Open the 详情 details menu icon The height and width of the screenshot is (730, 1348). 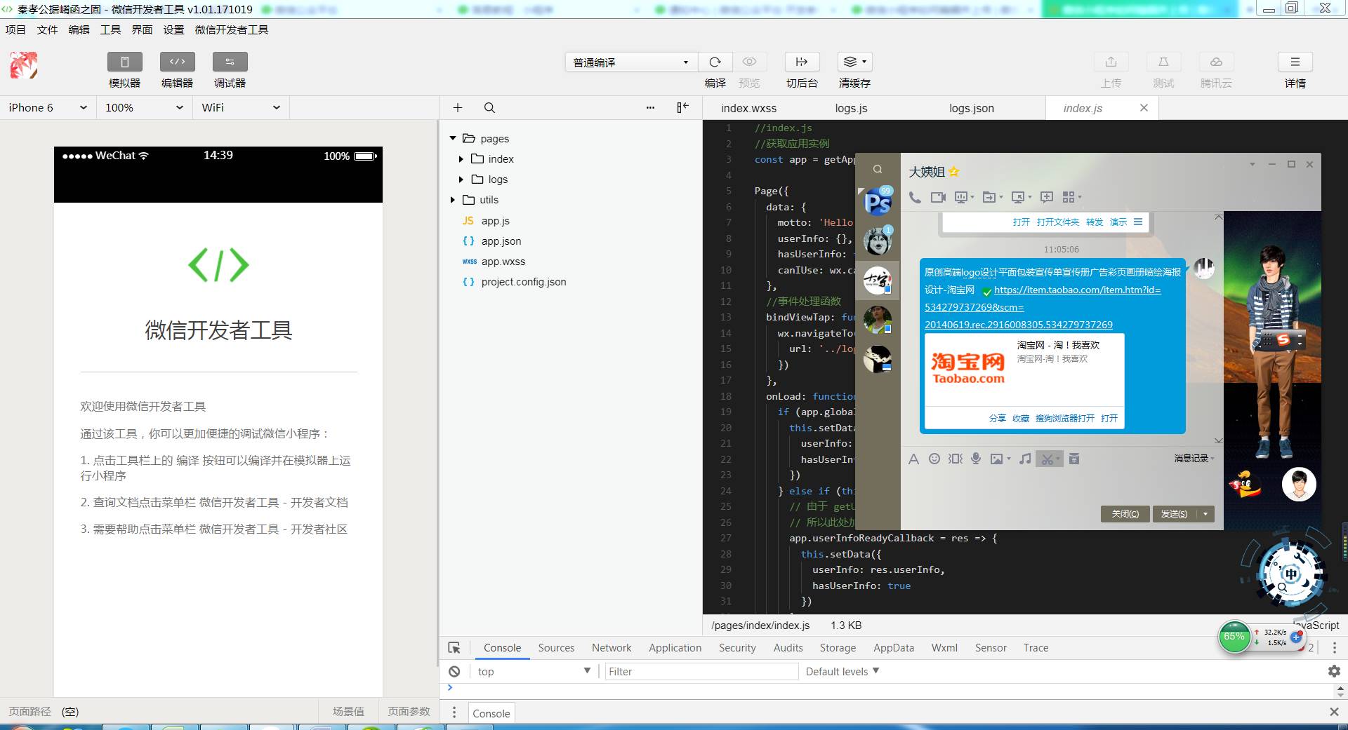[1295, 62]
